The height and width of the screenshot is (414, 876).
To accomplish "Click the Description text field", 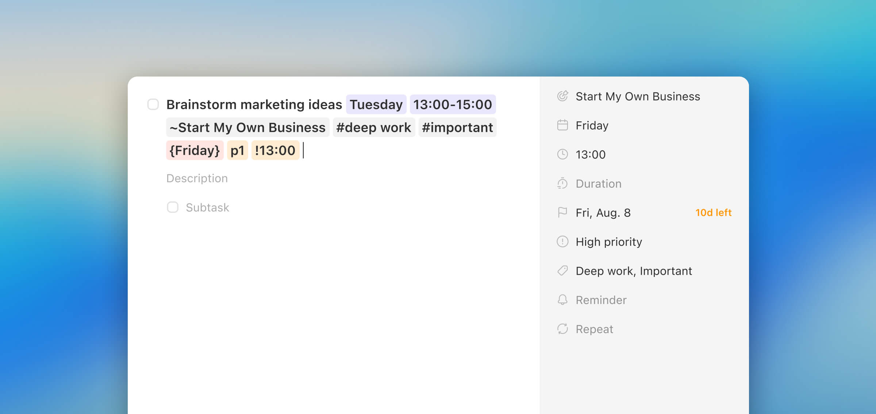I will 197,178.
